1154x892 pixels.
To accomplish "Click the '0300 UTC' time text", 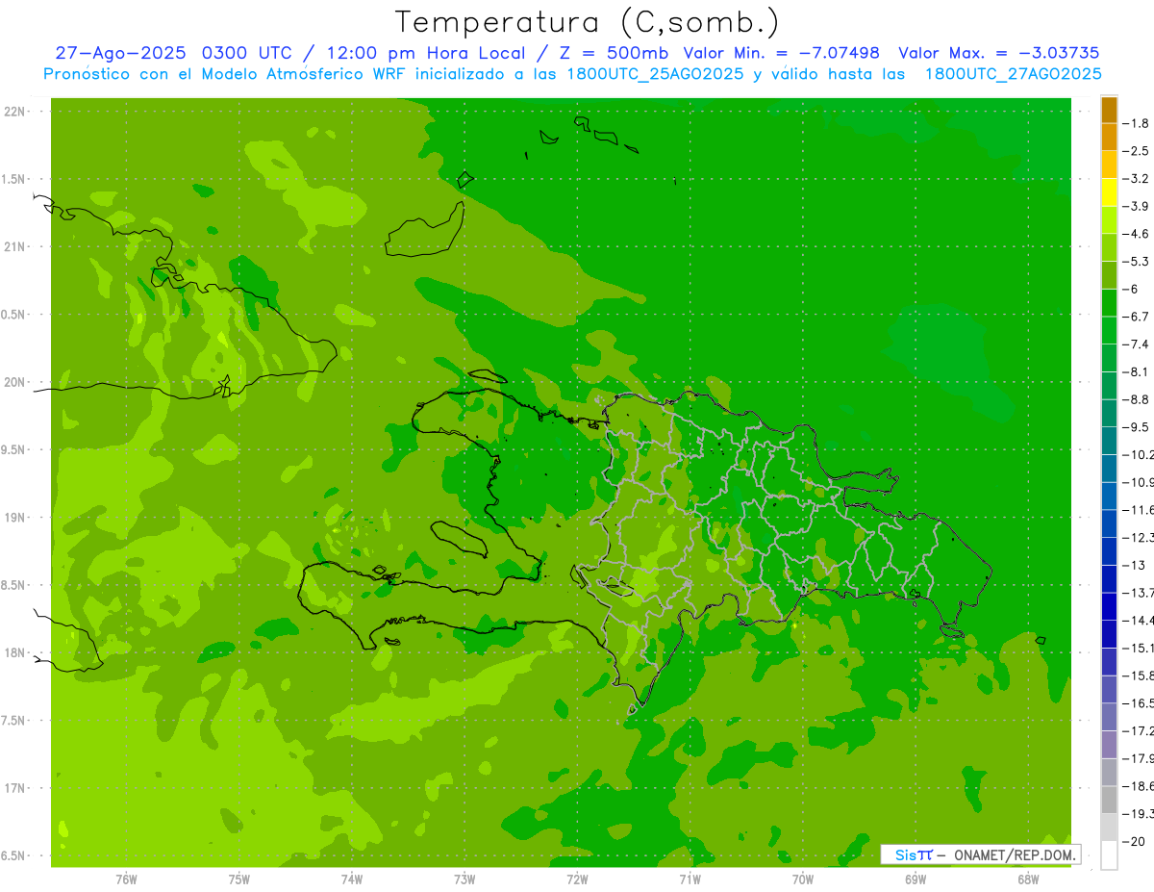I will coord(246,53).
